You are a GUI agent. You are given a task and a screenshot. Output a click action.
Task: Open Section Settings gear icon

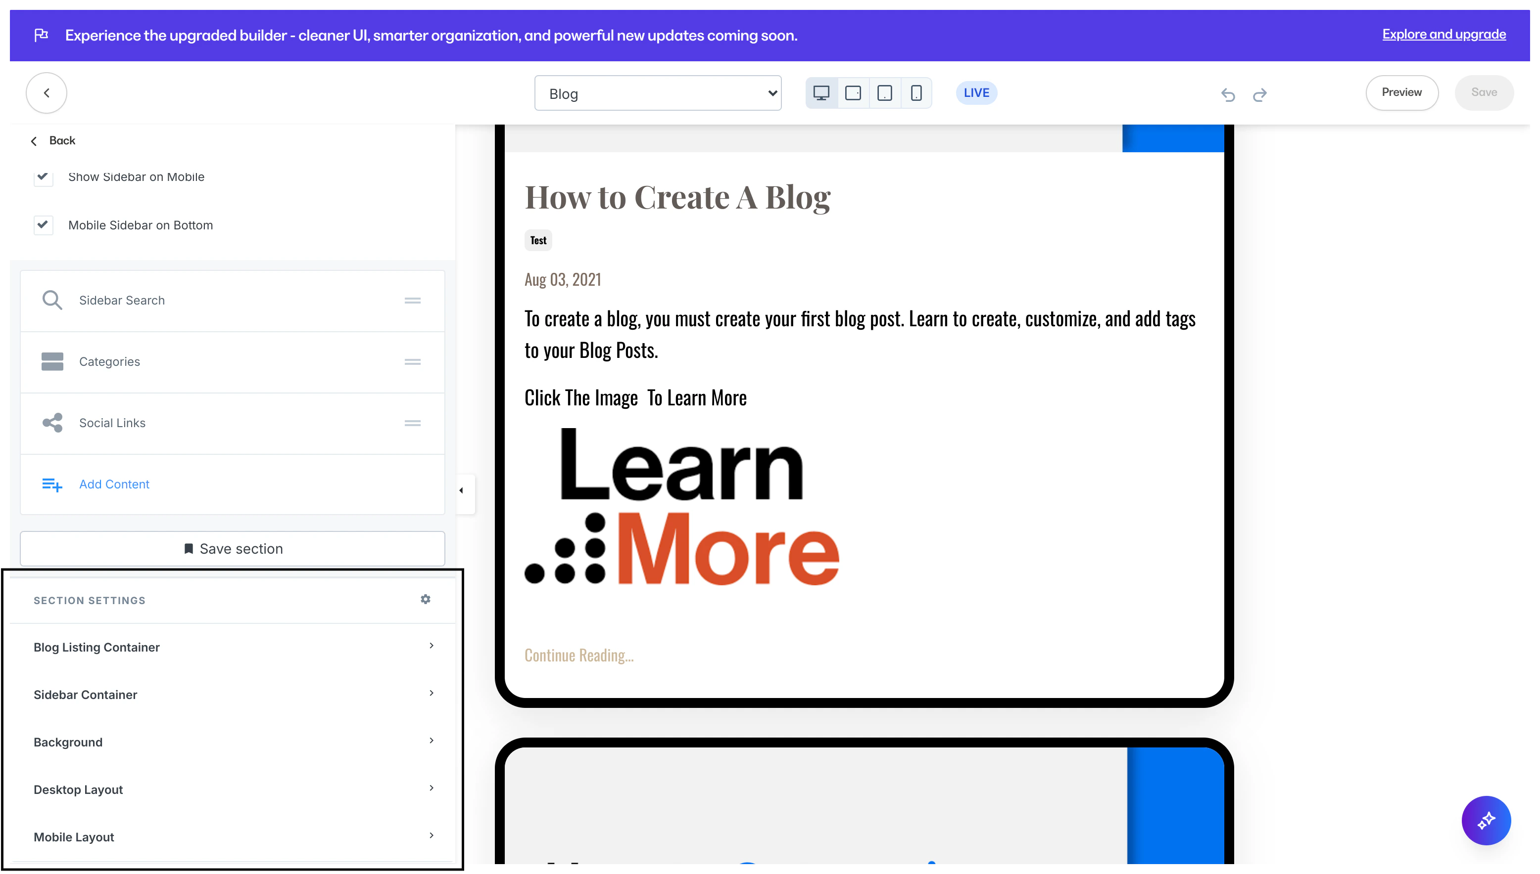[x=426, y=599]
